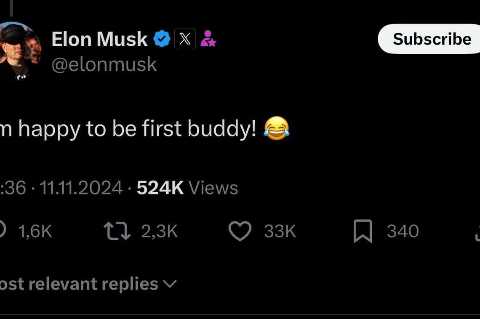Click the X affiliation badge
The height and width of the screenshot is (319, 480).
coord(185,39)
